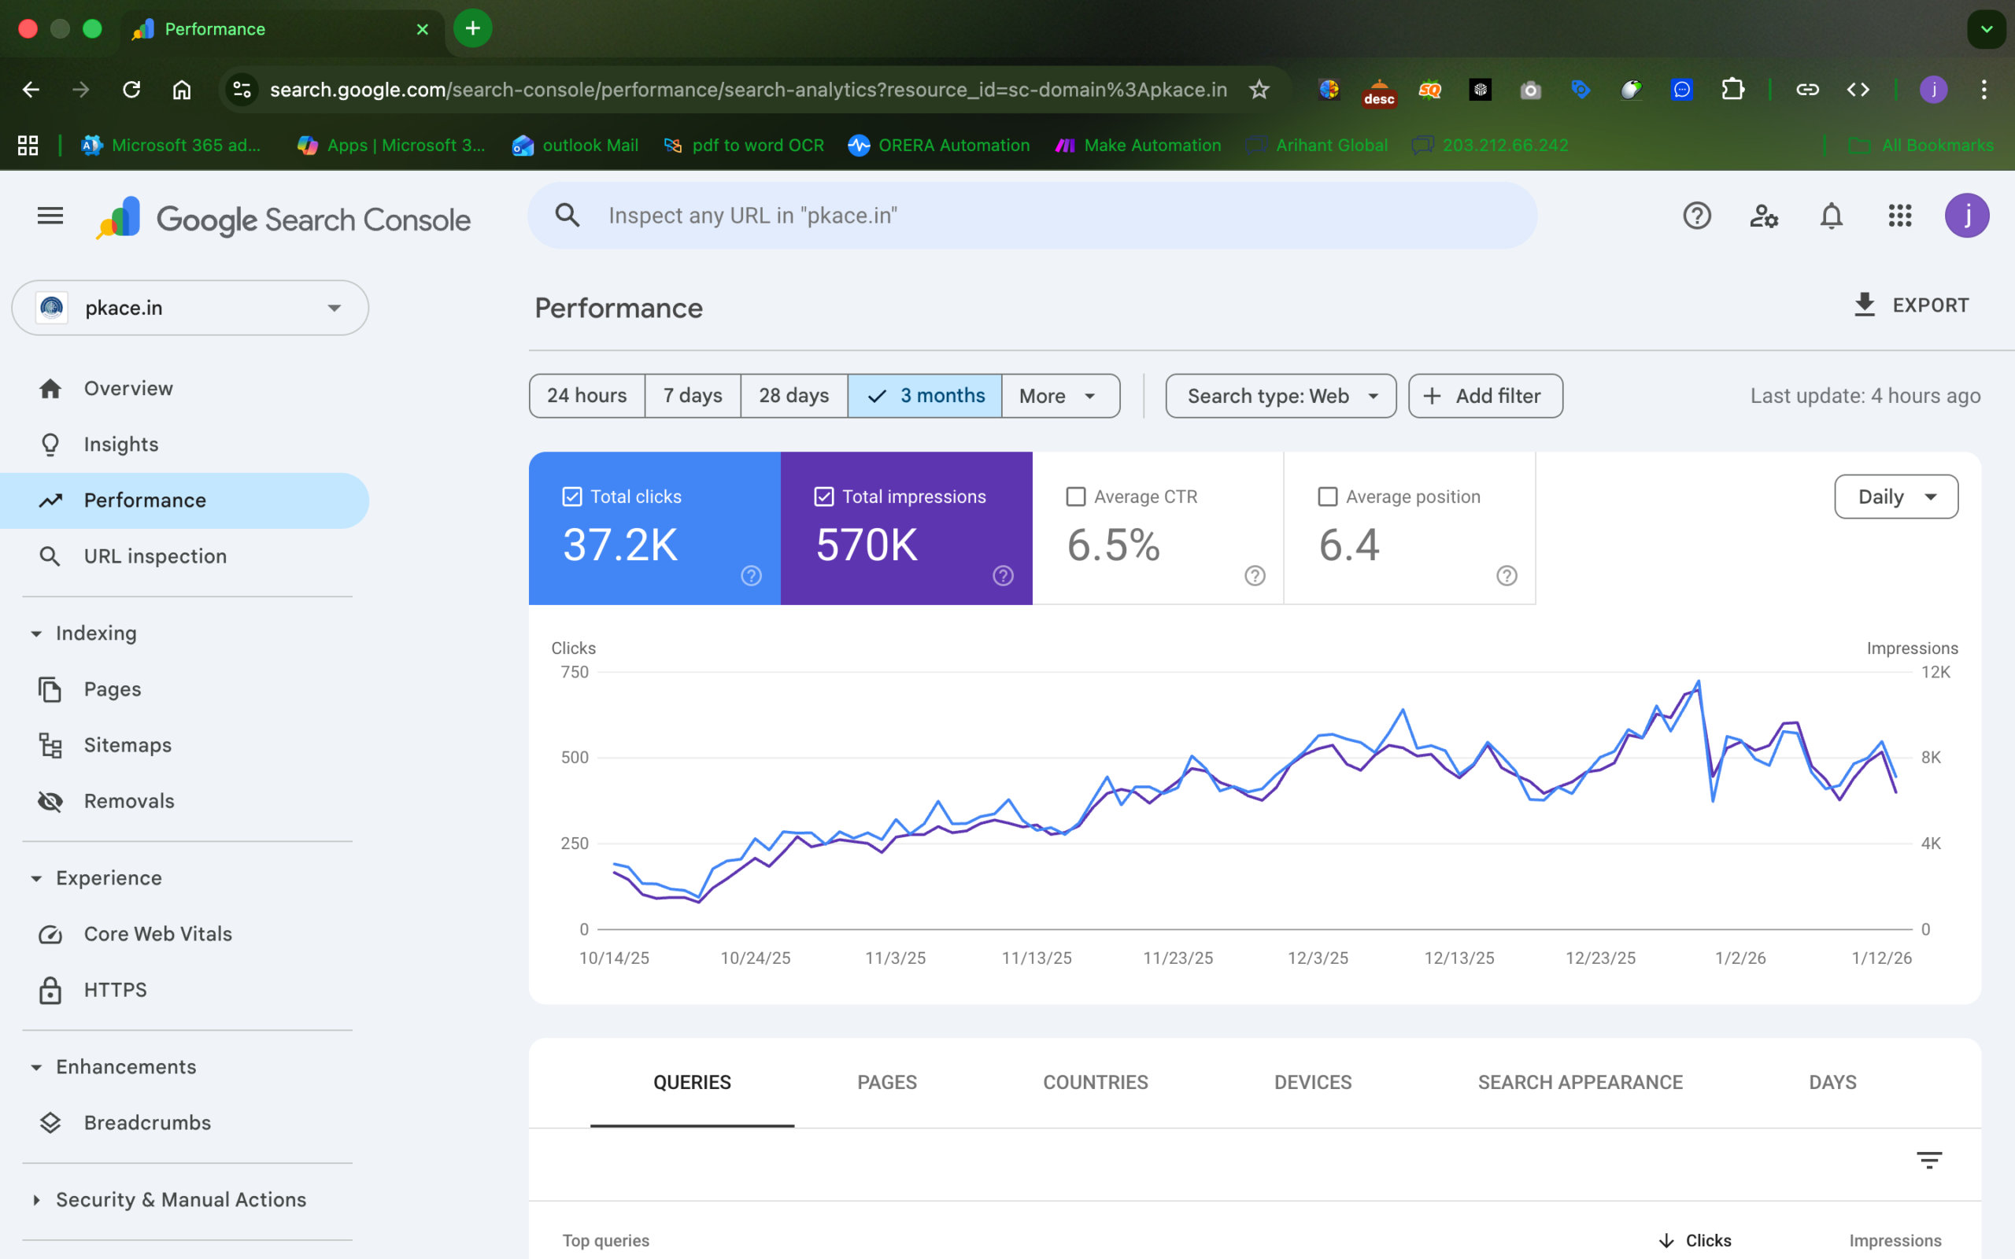Select URL inspection in the sidebar
Screen dimensions: 2015x1259
click(155, 556)
